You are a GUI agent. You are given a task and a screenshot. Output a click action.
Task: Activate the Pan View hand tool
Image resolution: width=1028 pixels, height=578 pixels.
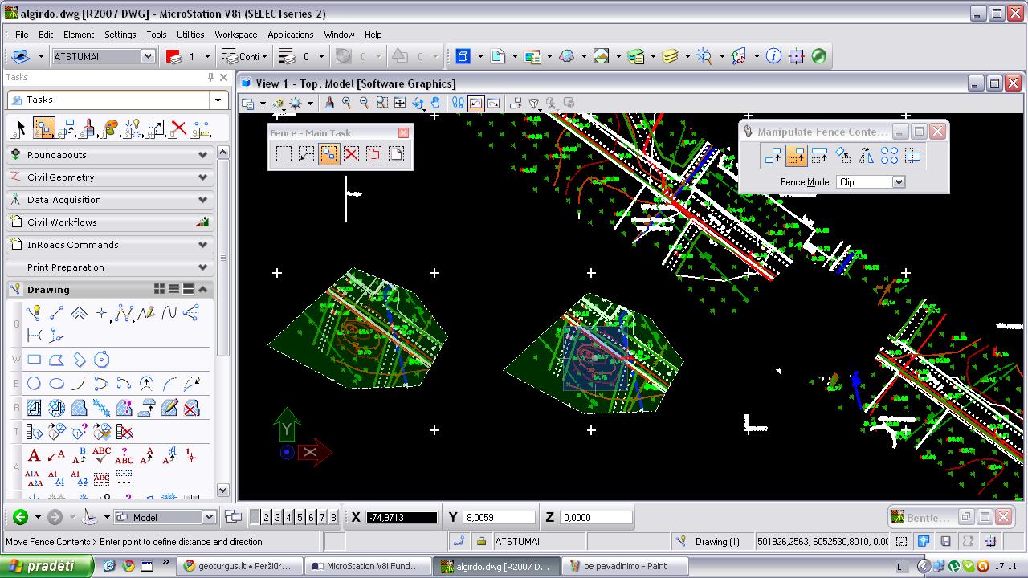[435, 103]
